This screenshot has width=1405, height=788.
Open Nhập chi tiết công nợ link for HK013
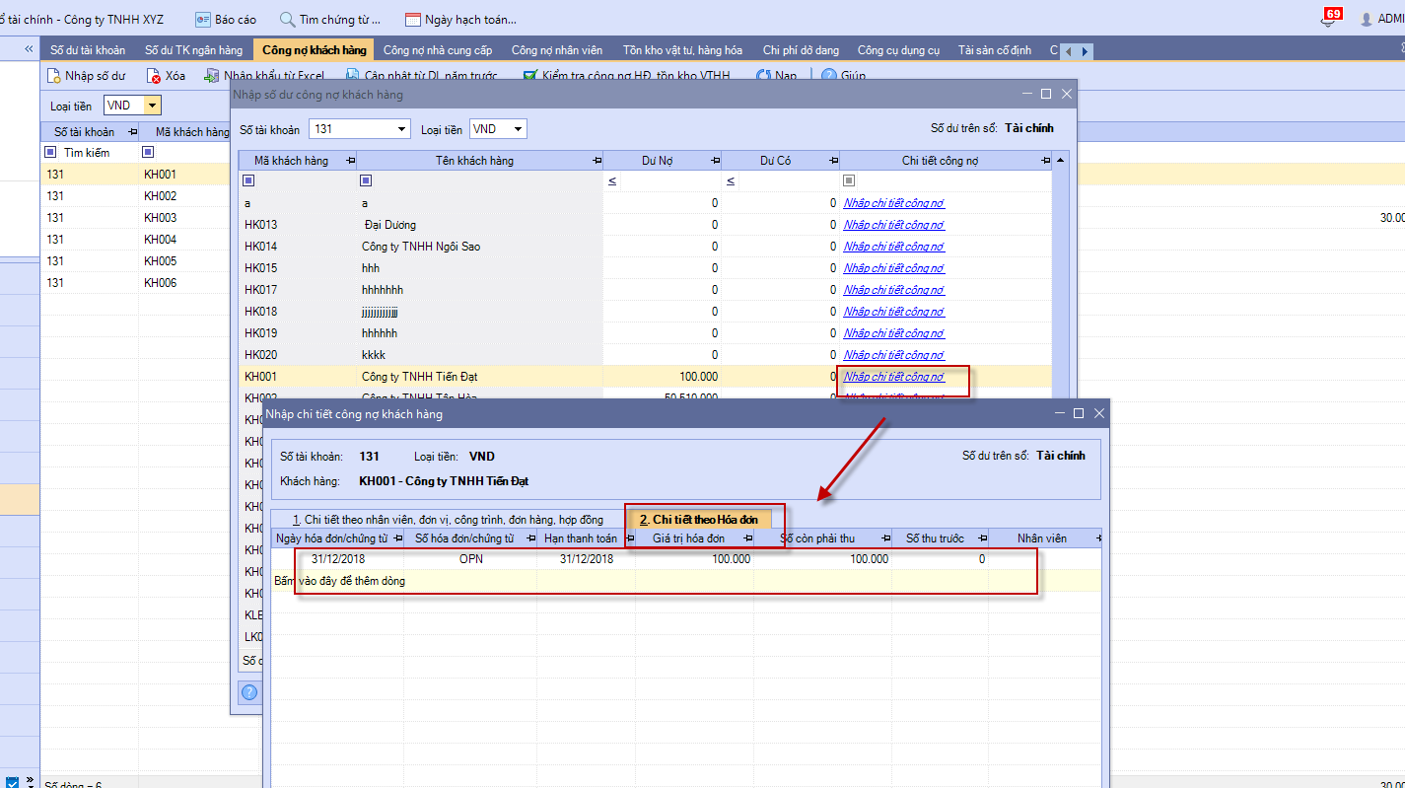(894, 225)
